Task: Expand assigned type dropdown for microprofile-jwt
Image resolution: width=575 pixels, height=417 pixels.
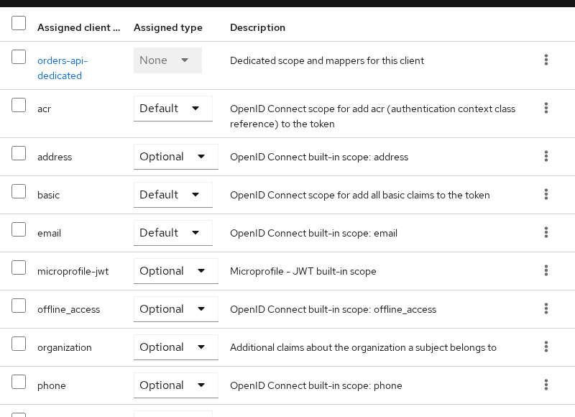Action: click(176, 271)
